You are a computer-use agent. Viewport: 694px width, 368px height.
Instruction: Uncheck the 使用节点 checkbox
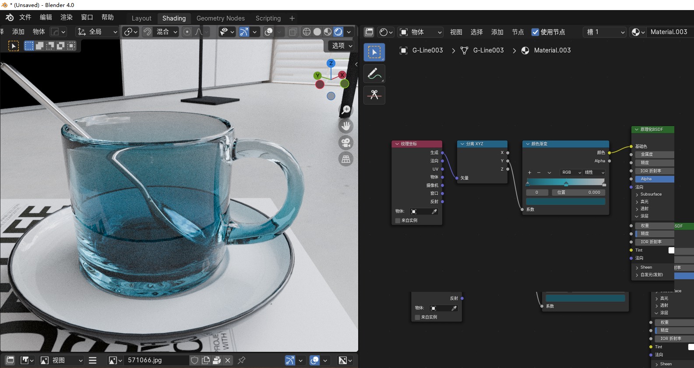(535, 32)
